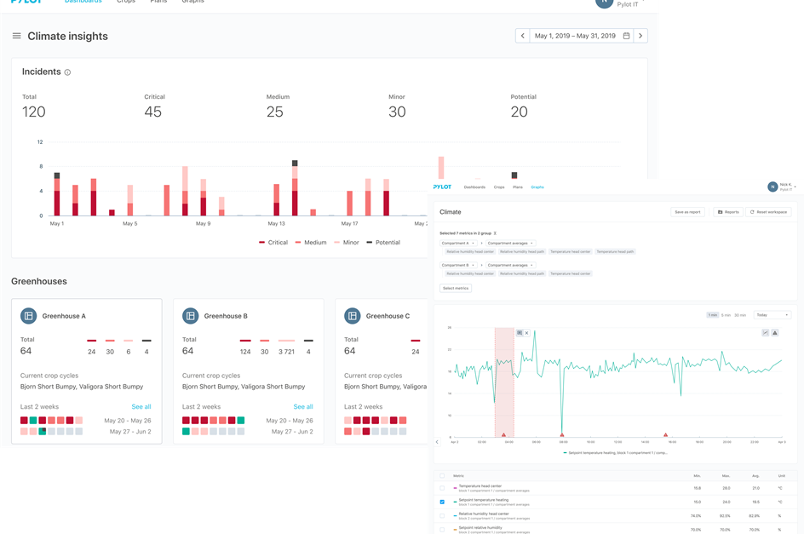Uncheck the Setpoint temperature heating checkbox
The height and width of the screenshot is (534, 804).
pos(441,502)
